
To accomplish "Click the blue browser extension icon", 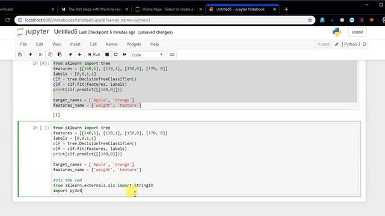I will [x=322, y=20].
